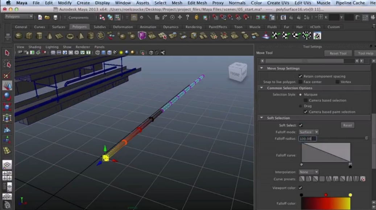Open the Polygons menu set dropdown

[19, 17]
